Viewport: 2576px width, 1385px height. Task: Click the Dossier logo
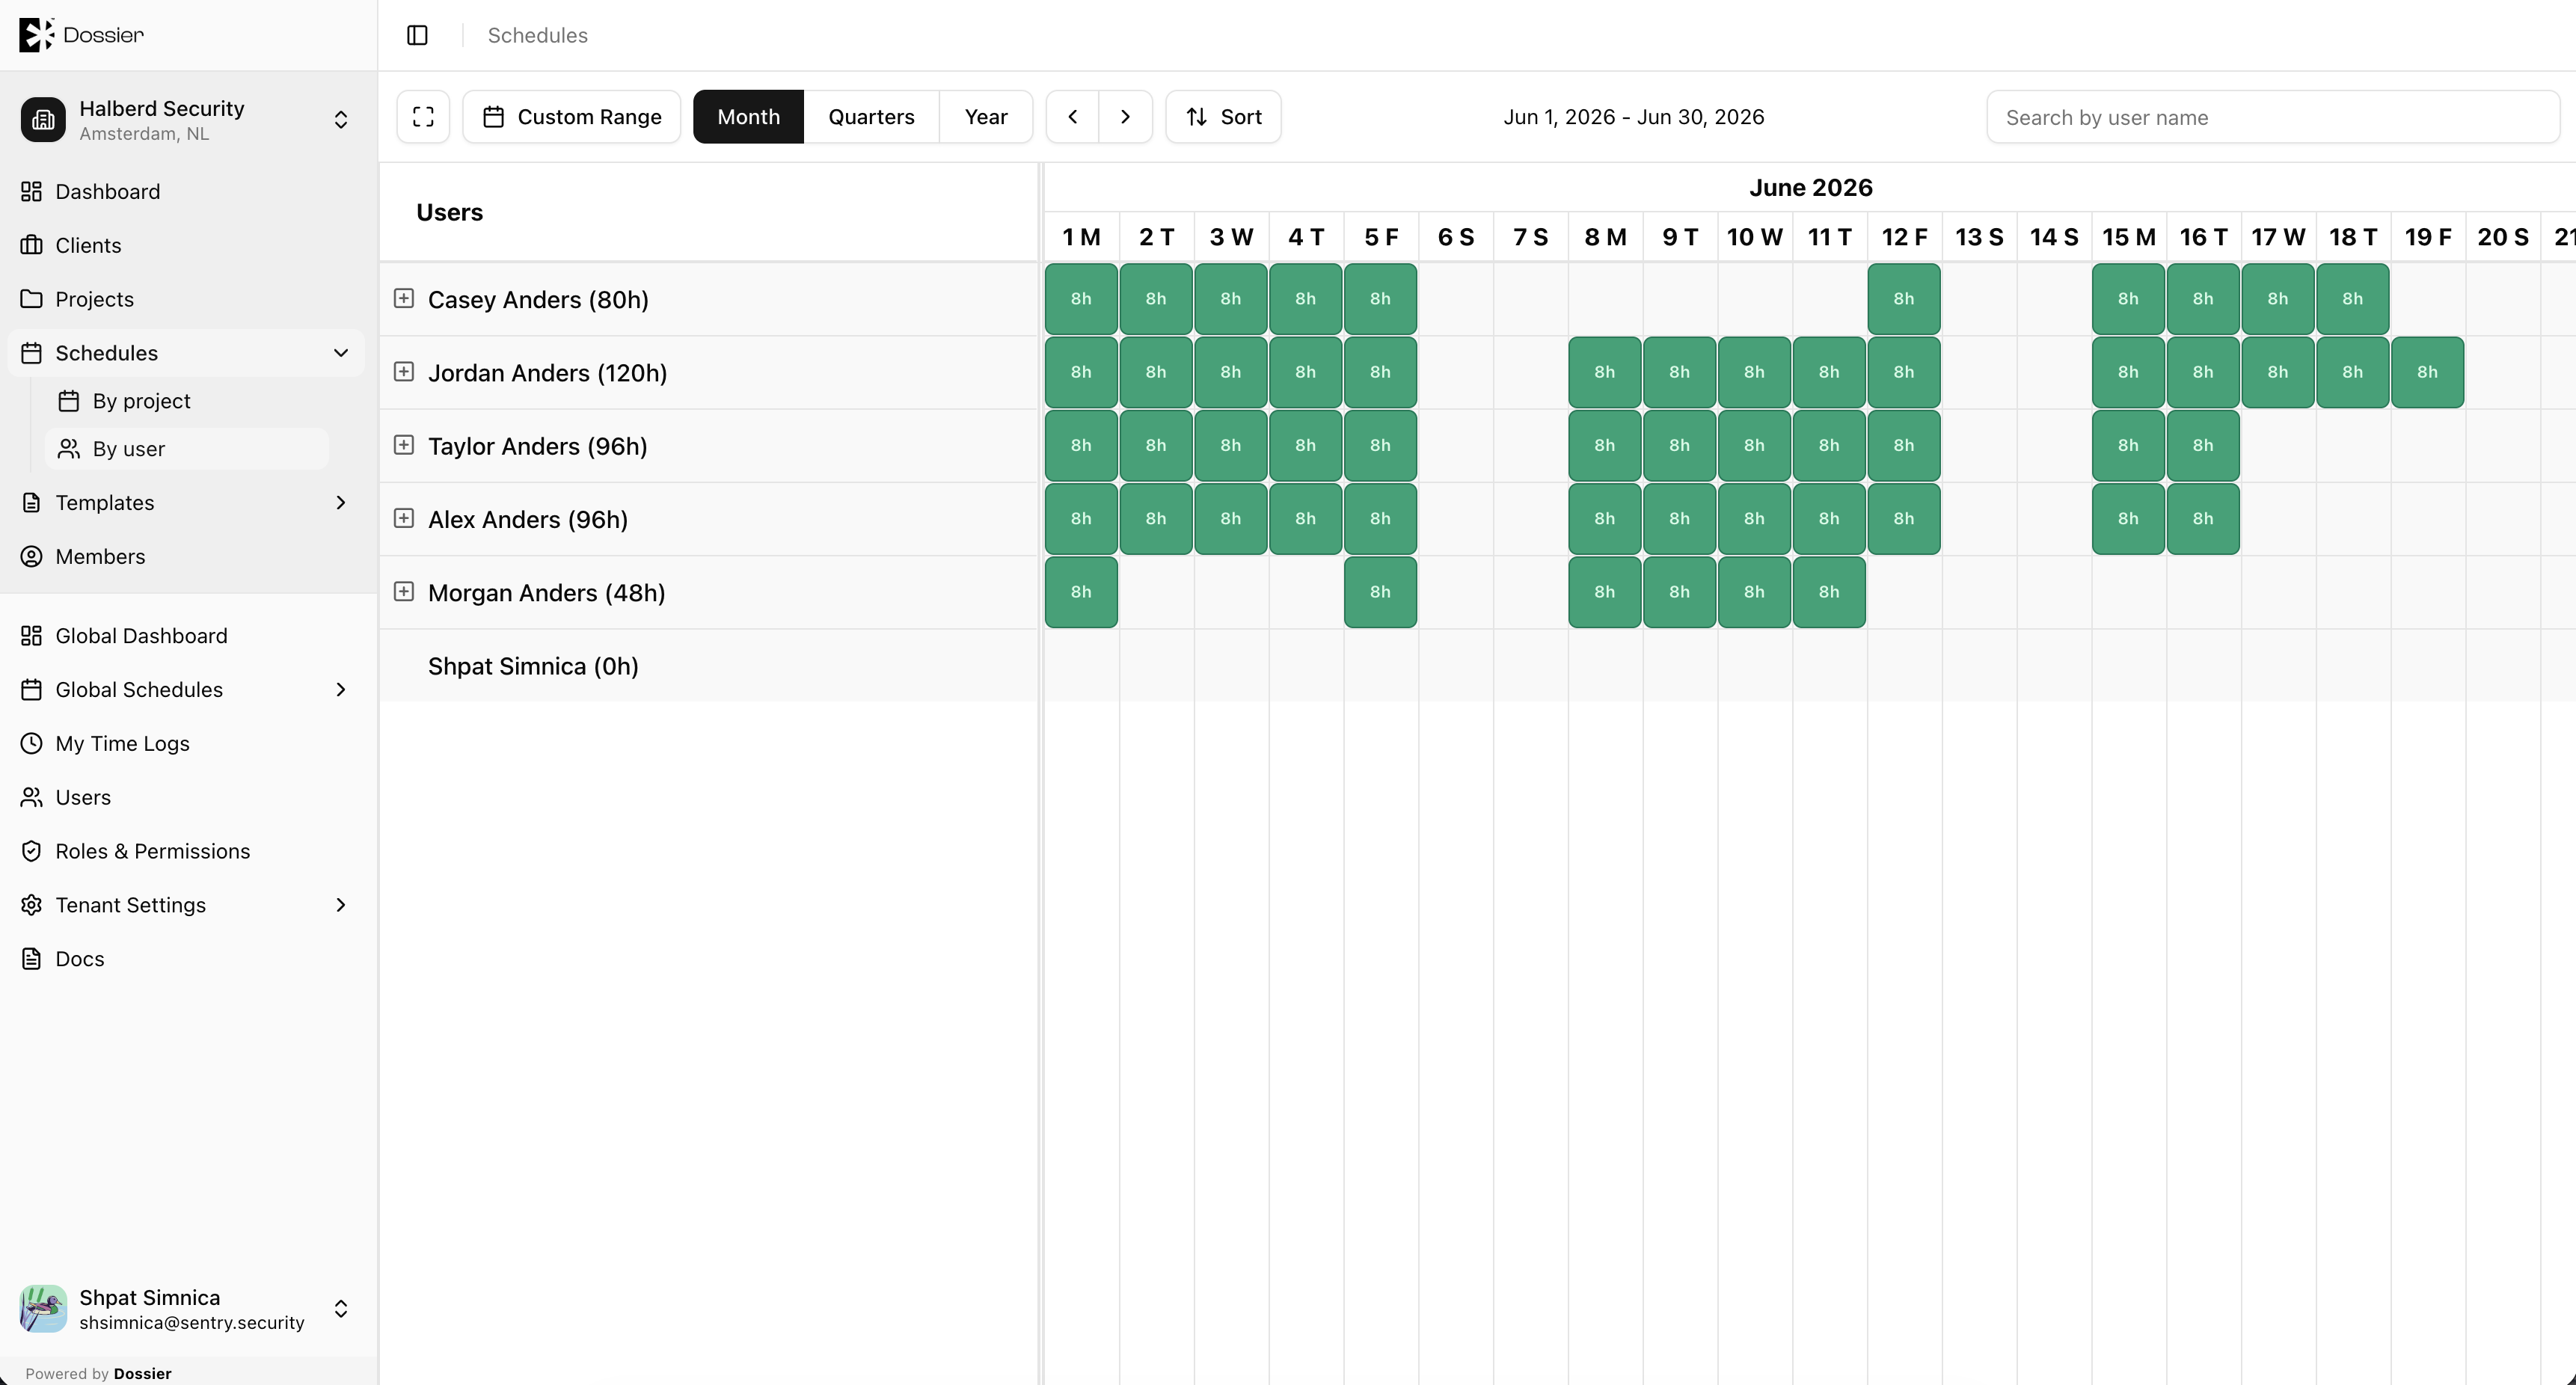pos(82,35)
